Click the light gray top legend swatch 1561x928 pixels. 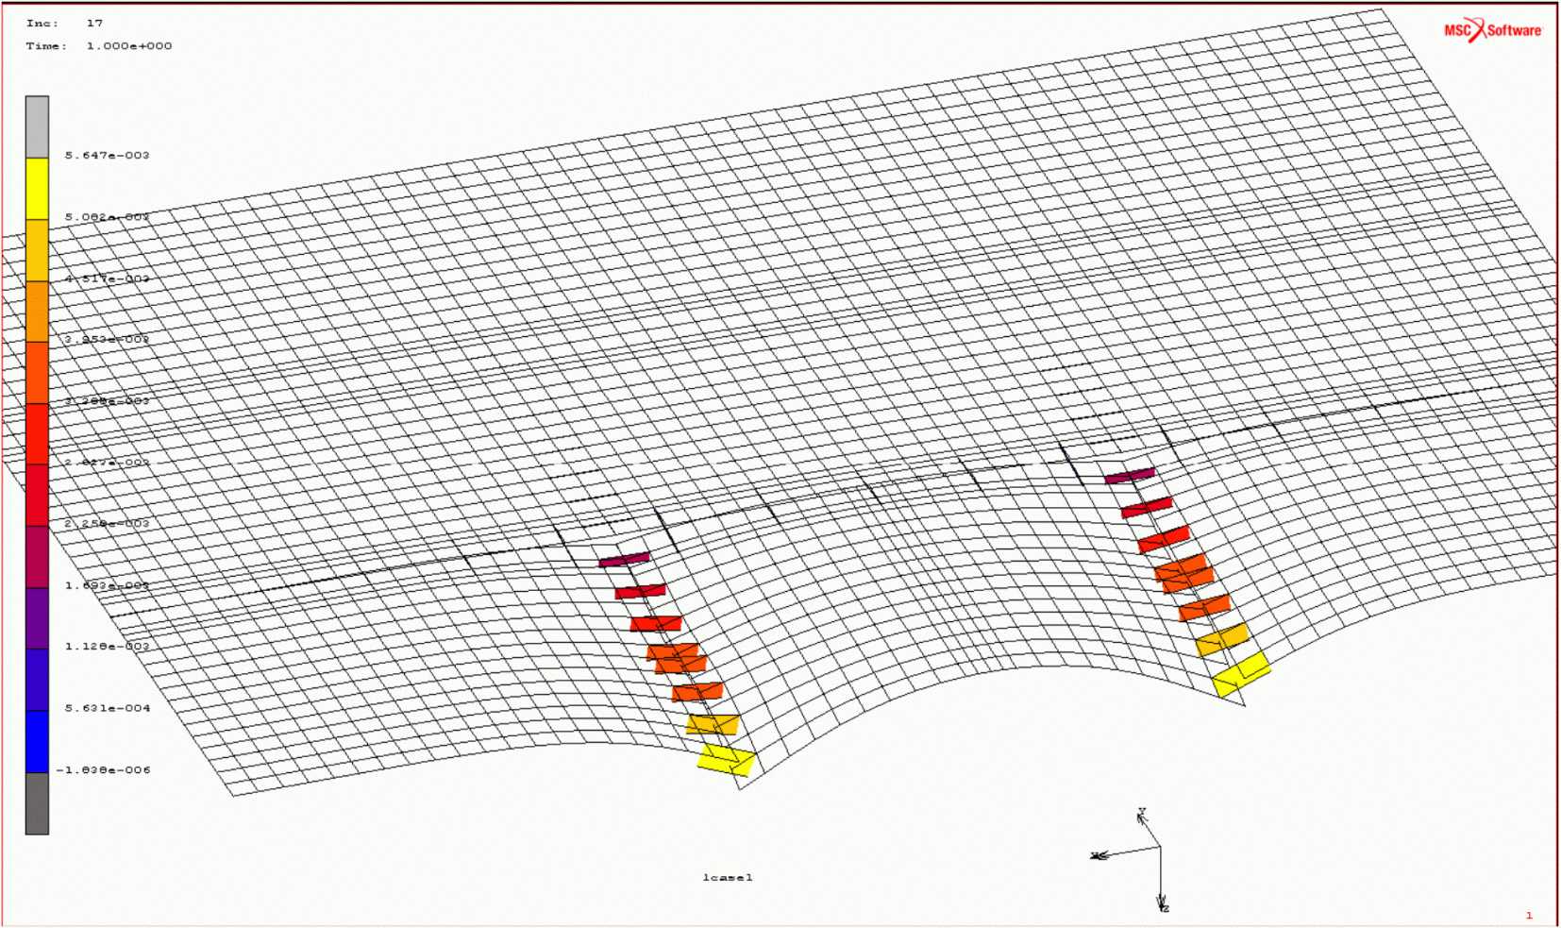tap(37, 127)
